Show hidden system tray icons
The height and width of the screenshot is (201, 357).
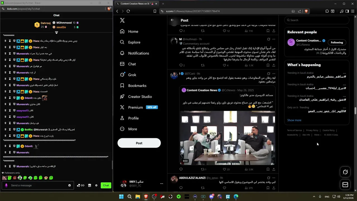point(314,197)
